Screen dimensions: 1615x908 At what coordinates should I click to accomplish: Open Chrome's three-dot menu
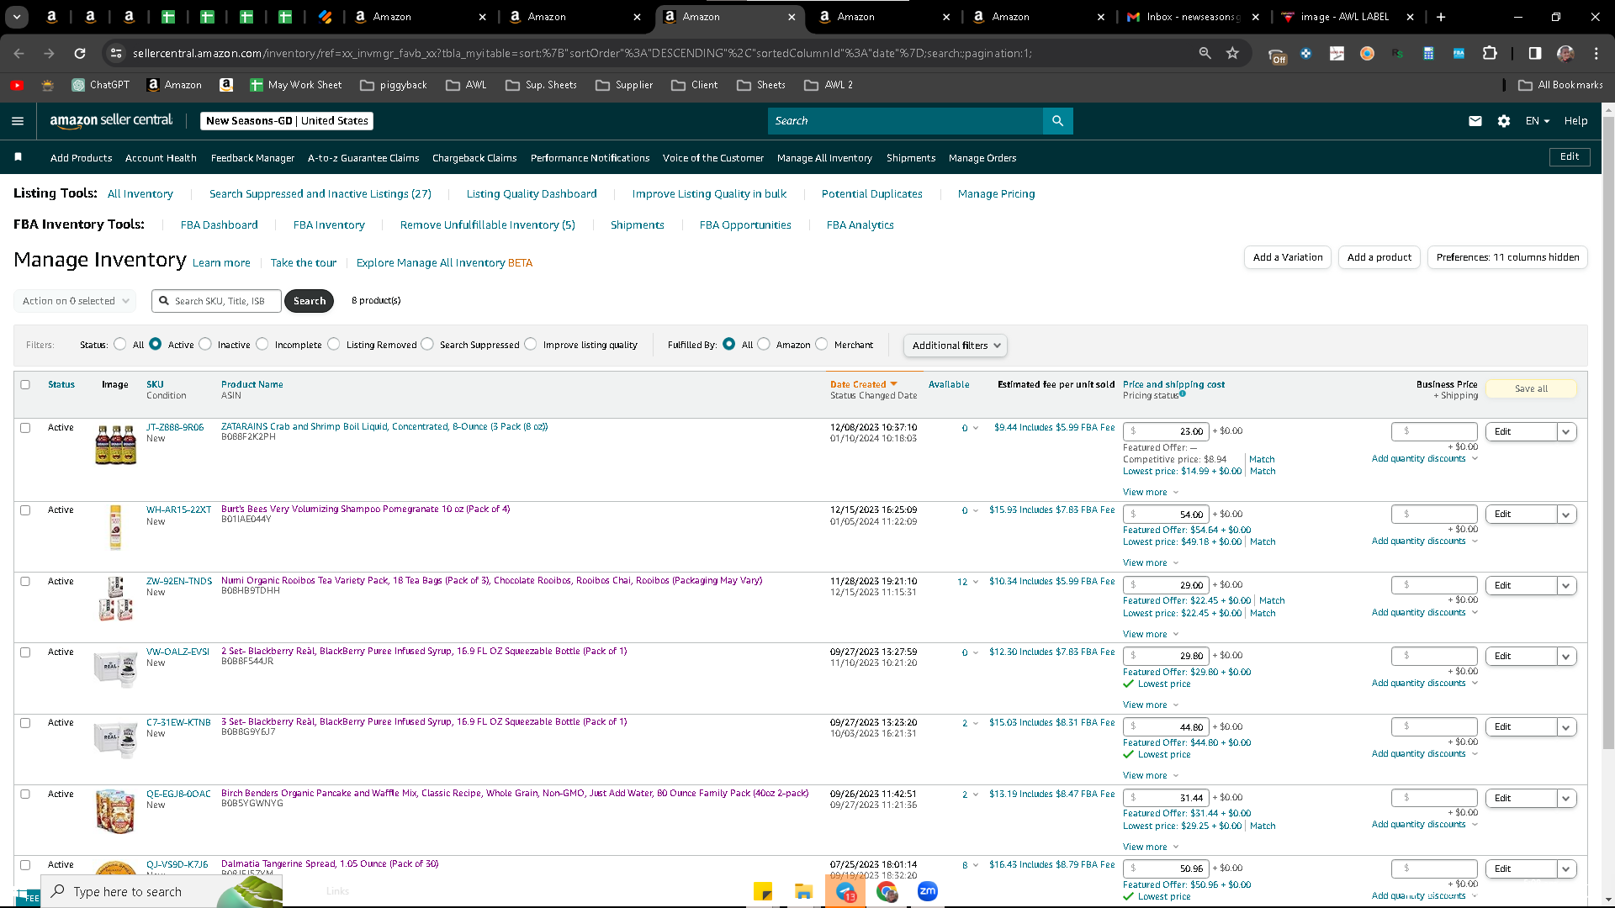1596,53
